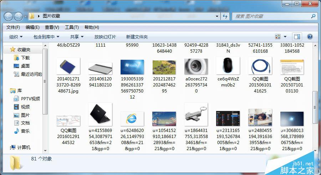This screenshot has height=175, width=321.
Task: Click the 放映幻灯片 button
Action: pyautogui.click(x=105, y=37)
